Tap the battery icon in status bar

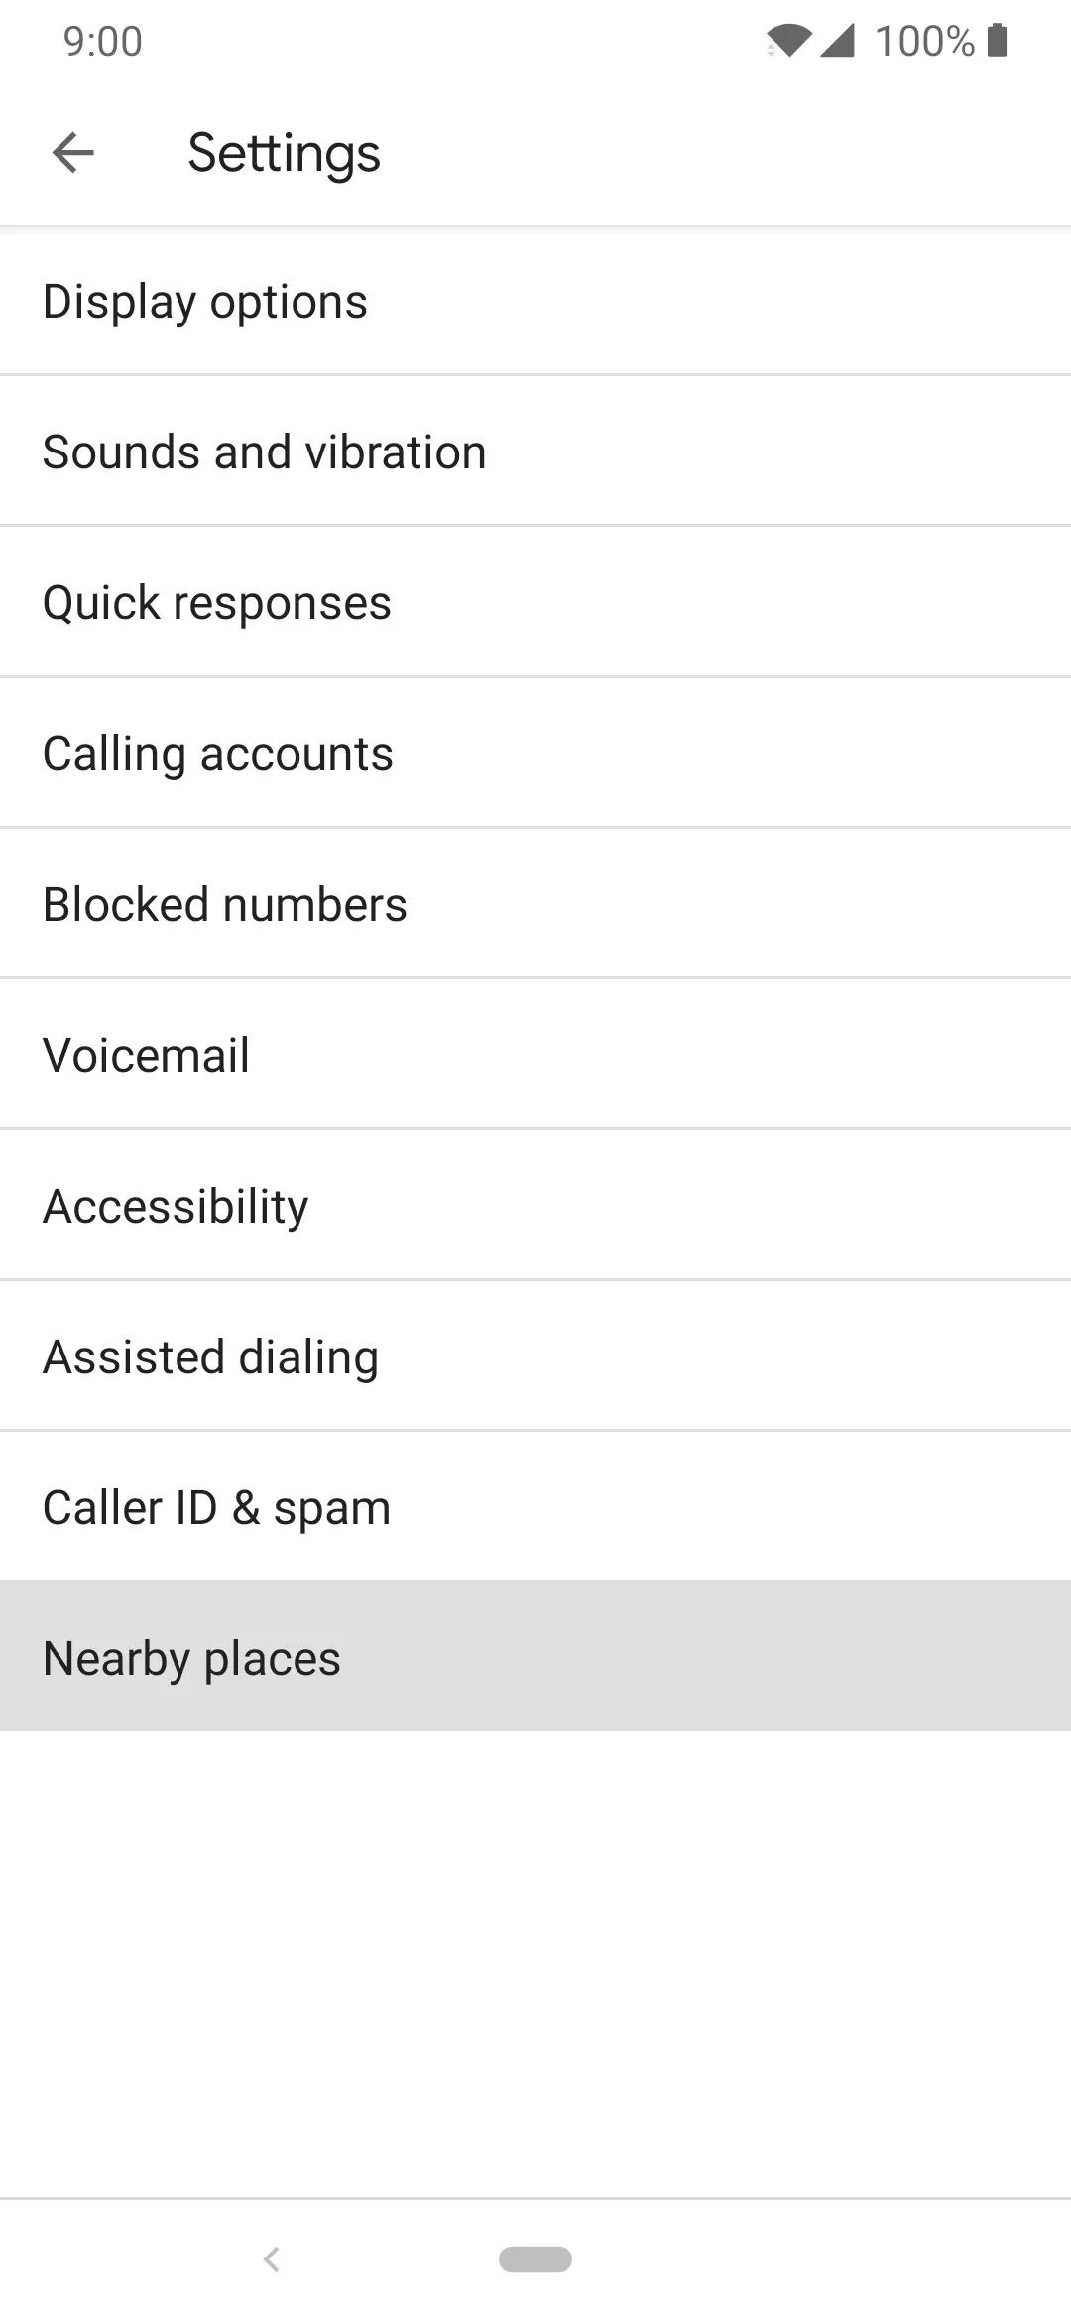998,42
